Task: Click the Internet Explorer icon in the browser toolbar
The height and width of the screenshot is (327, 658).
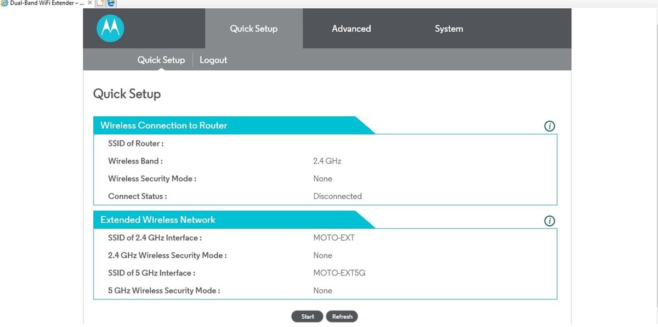Action: 112,3
